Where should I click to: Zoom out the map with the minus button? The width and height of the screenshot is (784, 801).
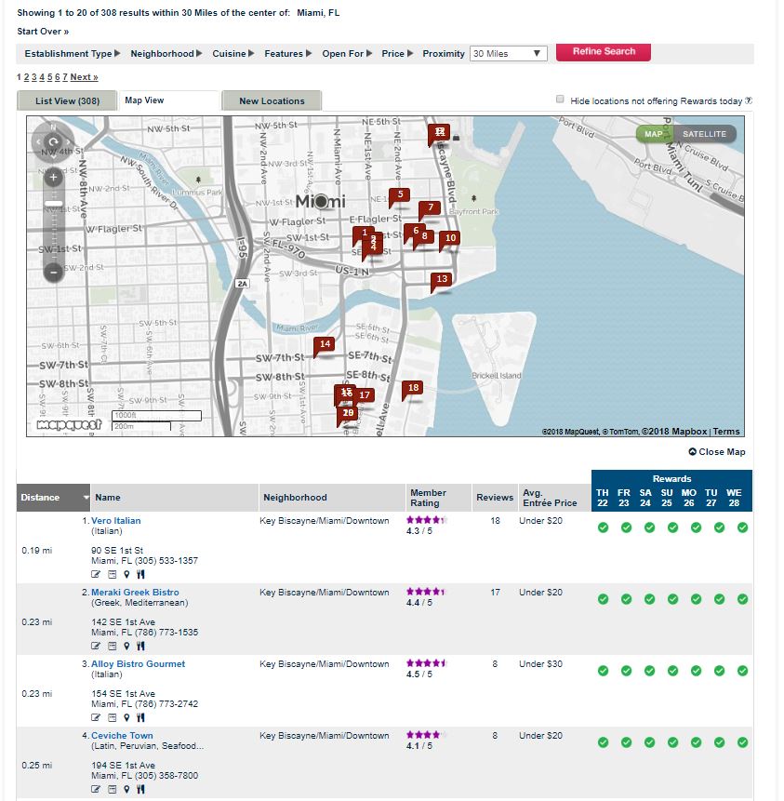[53, 273]
